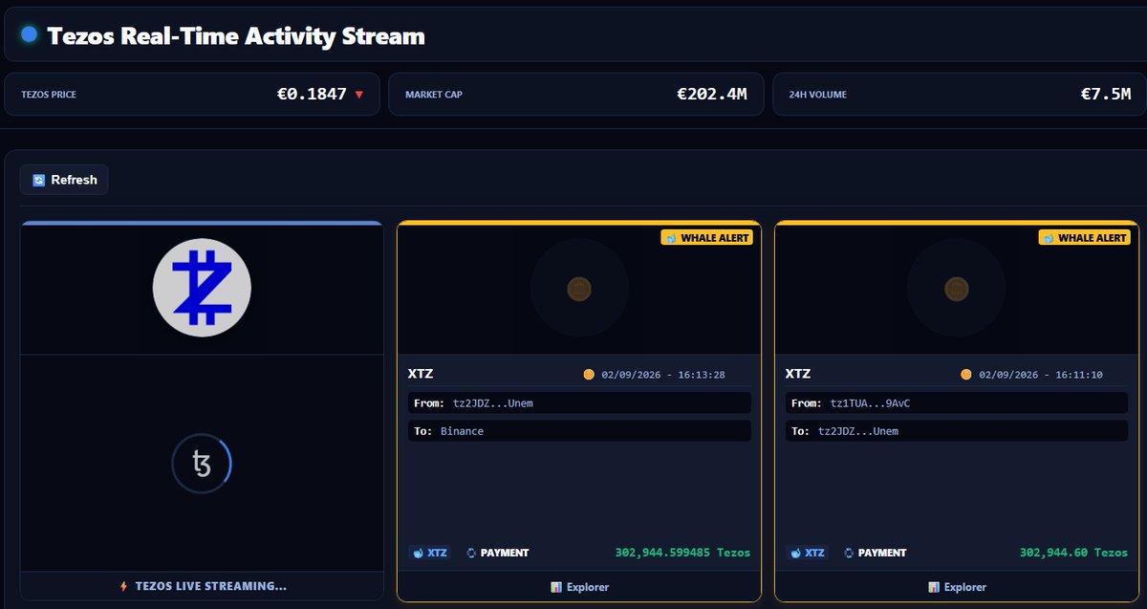Screen dimensions: 1147x609
Task: Click the To address tz2JDZ...Unem
Action: [858, 431]
